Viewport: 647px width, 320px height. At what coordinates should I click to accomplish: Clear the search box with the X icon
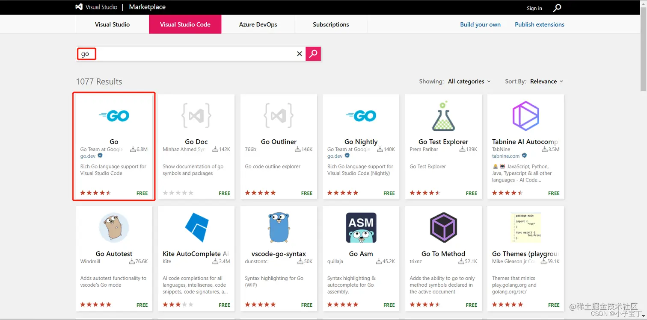pos(300,54)
